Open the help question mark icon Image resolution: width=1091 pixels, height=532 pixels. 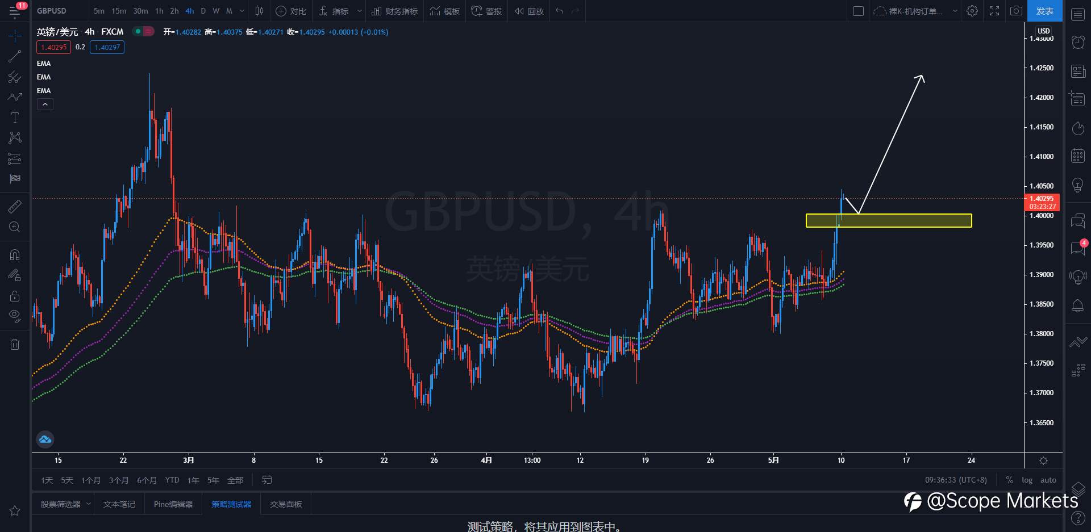pyautogui.click(x=1077, y=518)
